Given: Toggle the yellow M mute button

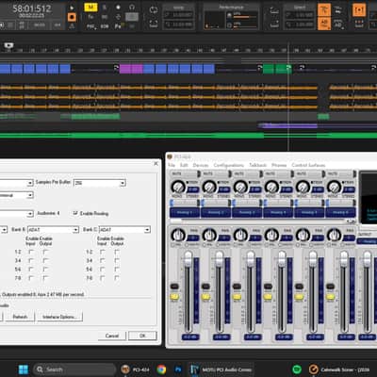Looking at the screenshot, I should 90,8.
